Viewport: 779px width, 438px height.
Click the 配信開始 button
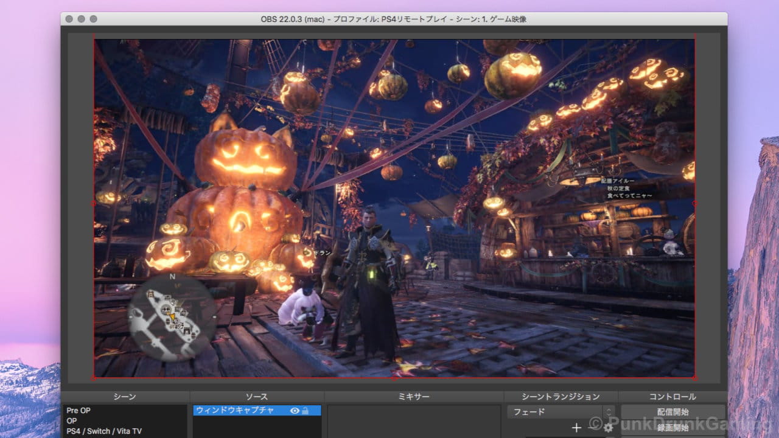673,412
